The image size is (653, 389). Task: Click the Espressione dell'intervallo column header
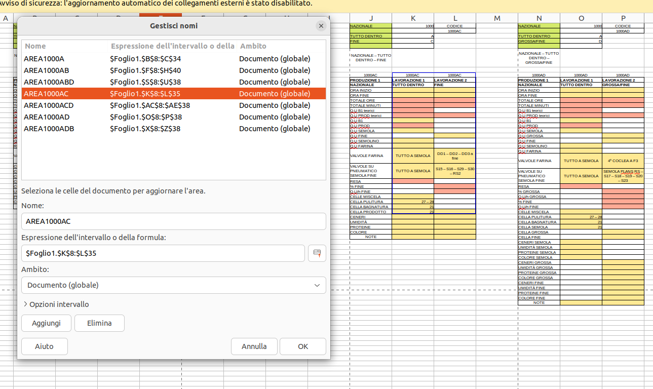(172, 46)
